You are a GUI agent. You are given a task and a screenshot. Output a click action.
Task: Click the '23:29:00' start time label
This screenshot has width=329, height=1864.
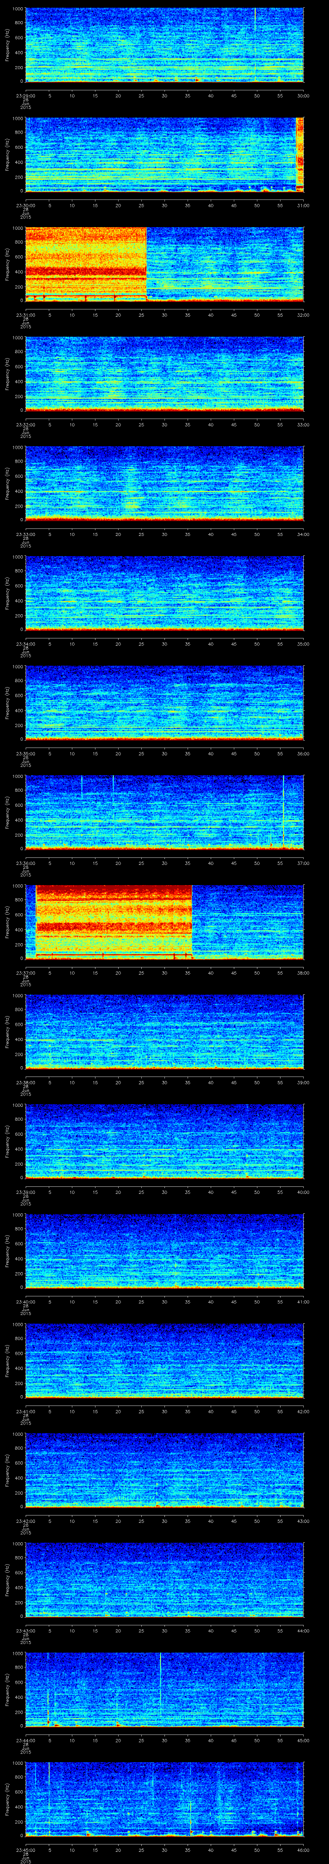coord(25,95)
